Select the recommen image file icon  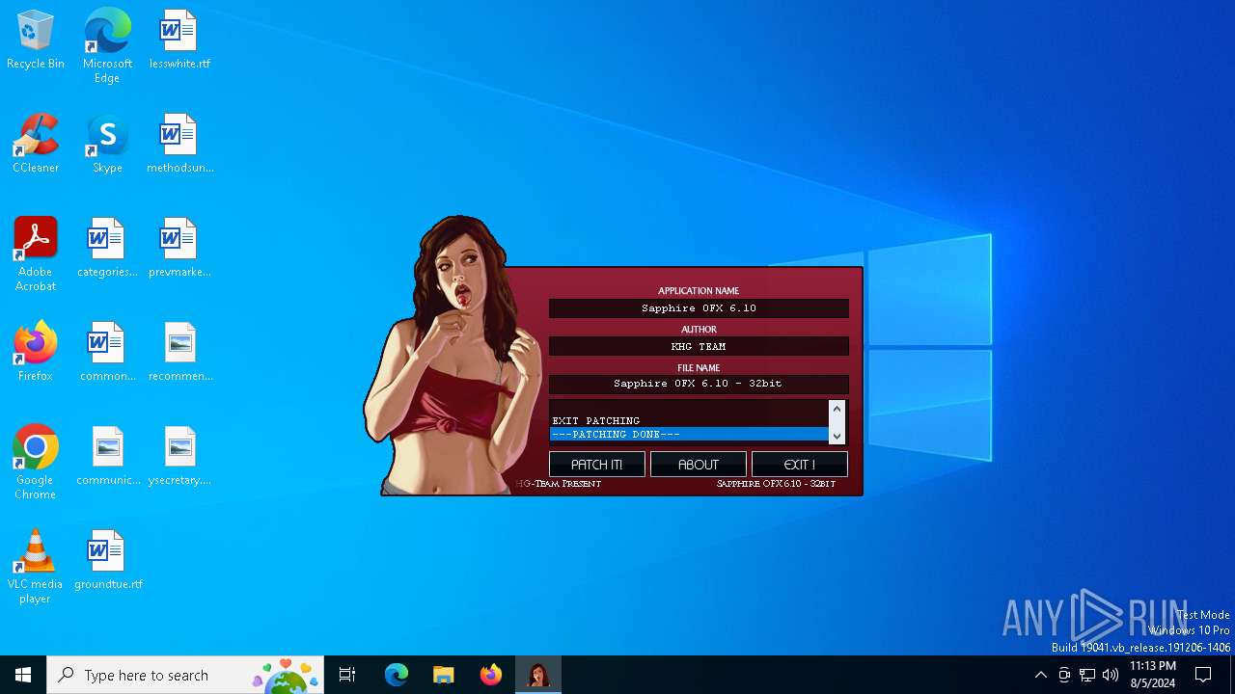(x=179, y=353)
